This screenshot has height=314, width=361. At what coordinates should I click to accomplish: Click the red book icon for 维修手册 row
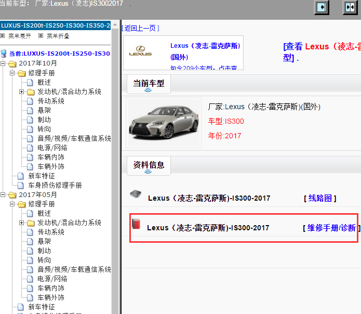click(136, 224)
